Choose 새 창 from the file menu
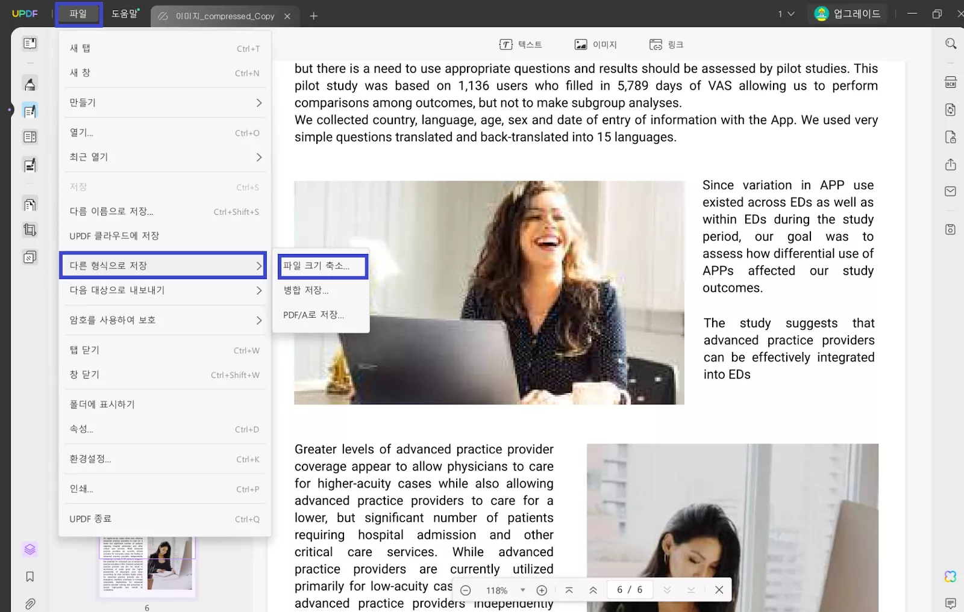The height and width of the screenshot is (612, 964). pos(164,73)
